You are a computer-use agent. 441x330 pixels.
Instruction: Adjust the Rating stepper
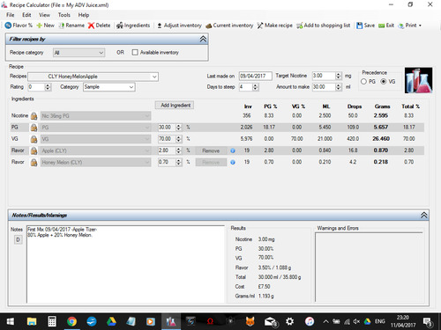(x=48, y=87)
